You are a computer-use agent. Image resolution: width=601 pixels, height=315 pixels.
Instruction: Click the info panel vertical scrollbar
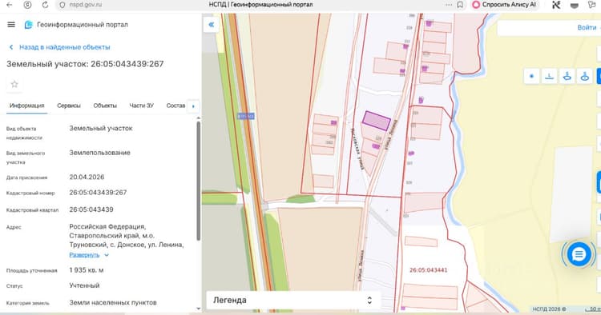point(198,181)
